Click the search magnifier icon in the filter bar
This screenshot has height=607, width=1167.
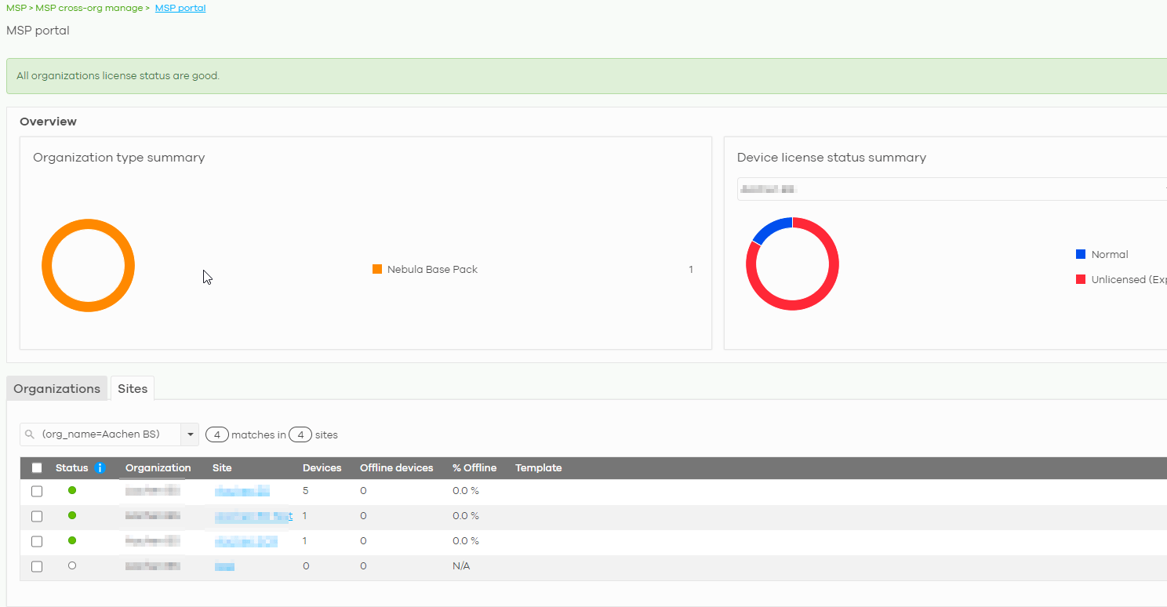pyautogui.click(x=30, y=434)
